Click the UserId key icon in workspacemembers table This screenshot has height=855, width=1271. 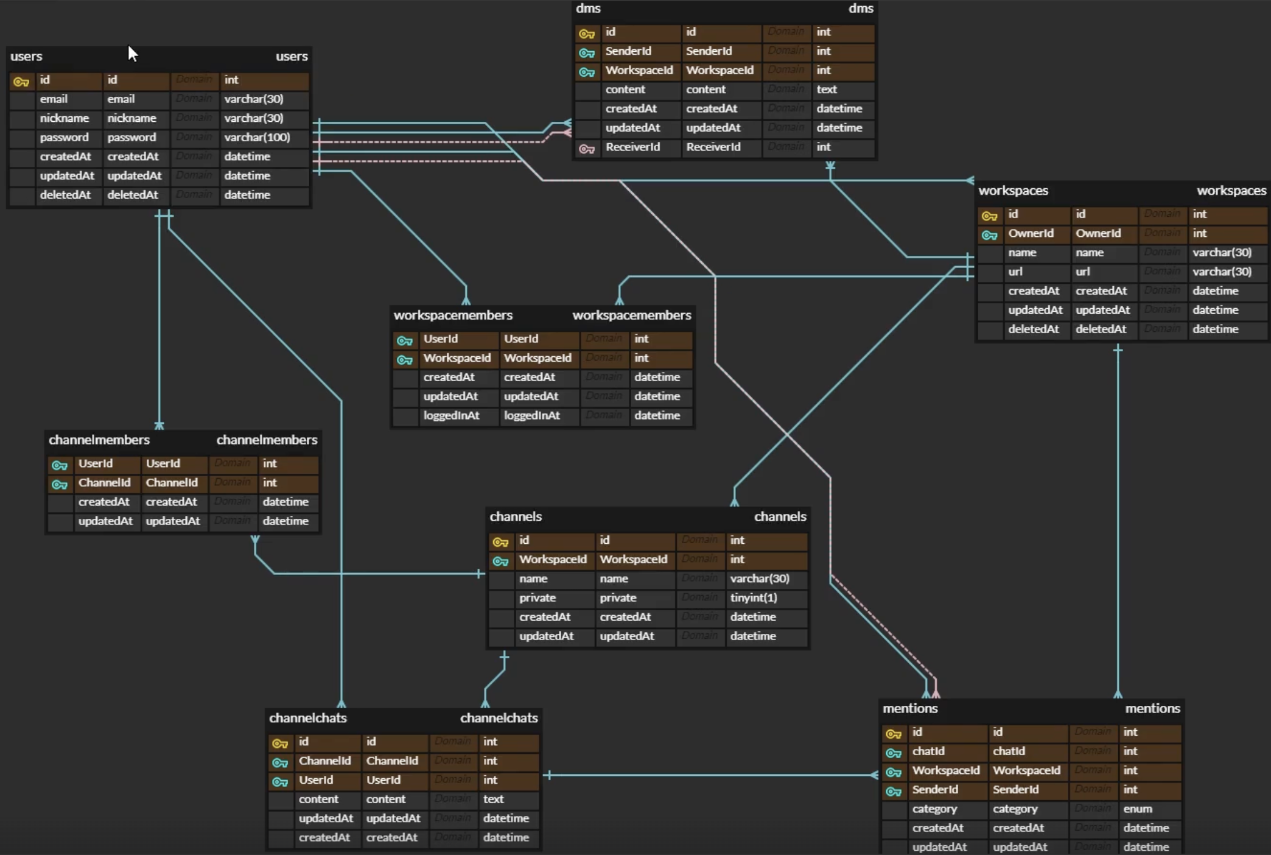click(x=404, y=340)
